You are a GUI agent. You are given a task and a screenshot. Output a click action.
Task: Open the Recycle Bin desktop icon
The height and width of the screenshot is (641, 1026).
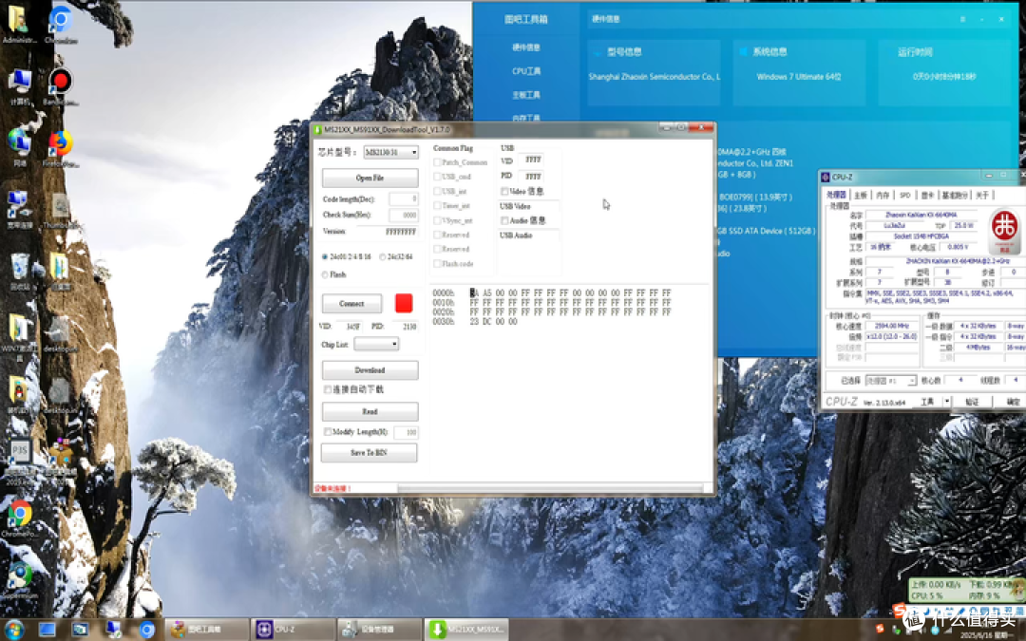point(20,268)
